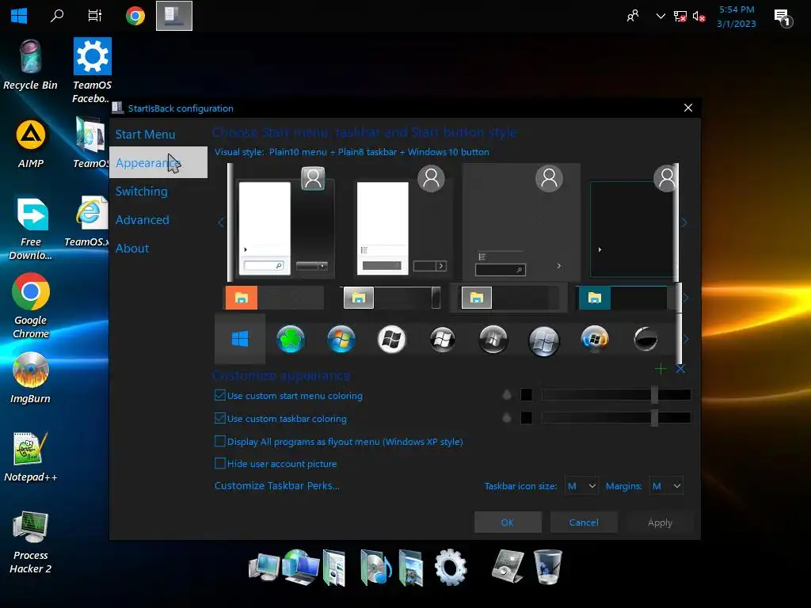811x608 pixels.
Task: Choose the white and gray start menu style
Action: pos(403,223)
